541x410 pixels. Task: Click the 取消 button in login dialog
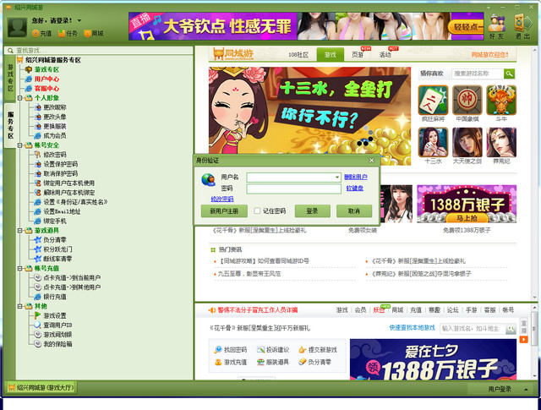tap(354, 210)
